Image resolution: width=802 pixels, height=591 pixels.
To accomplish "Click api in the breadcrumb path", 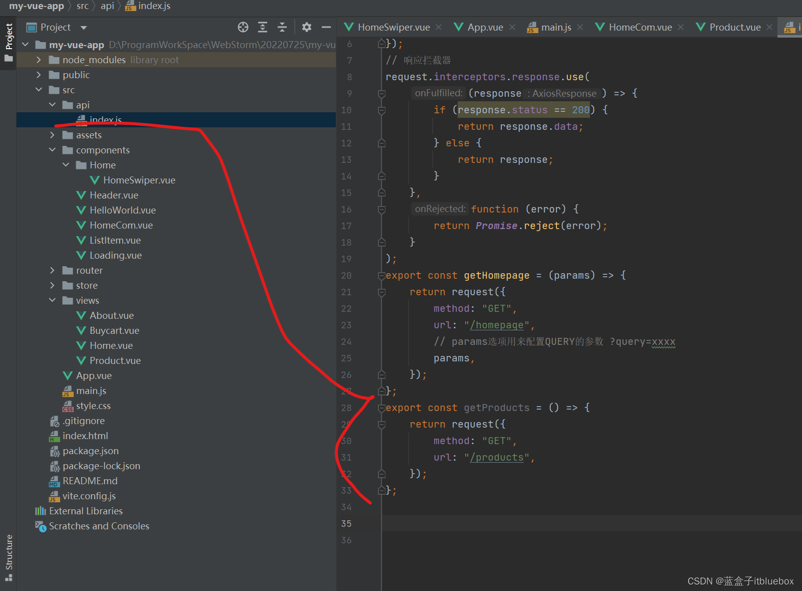I will coord(107,6).
